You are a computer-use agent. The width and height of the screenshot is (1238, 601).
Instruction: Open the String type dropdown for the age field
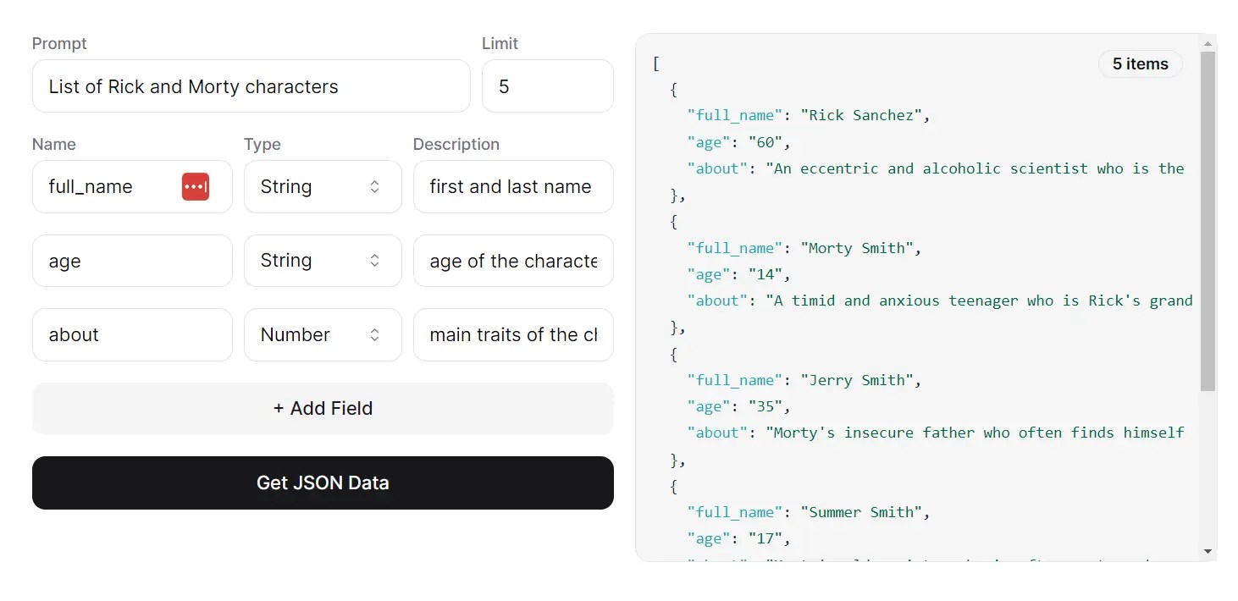(323, 261)
